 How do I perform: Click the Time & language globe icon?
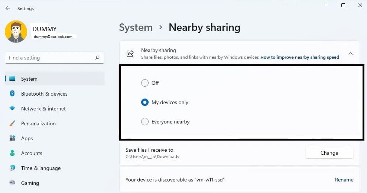pos(12,168)
